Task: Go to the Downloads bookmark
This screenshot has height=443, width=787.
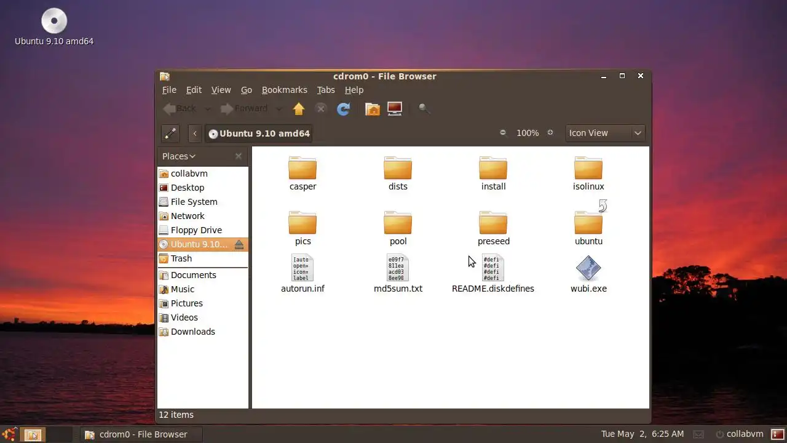Action: pos(203,332)
